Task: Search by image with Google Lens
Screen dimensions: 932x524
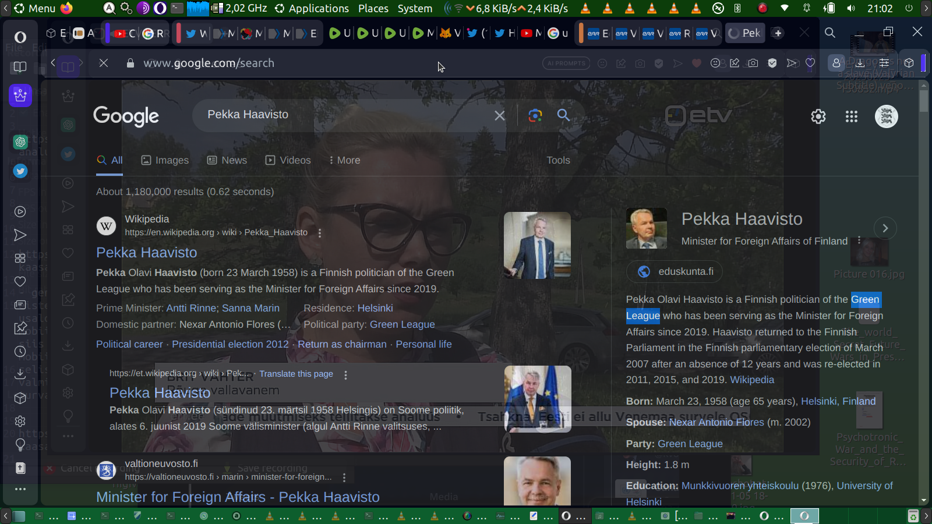Action: click(x=535, y=115)
